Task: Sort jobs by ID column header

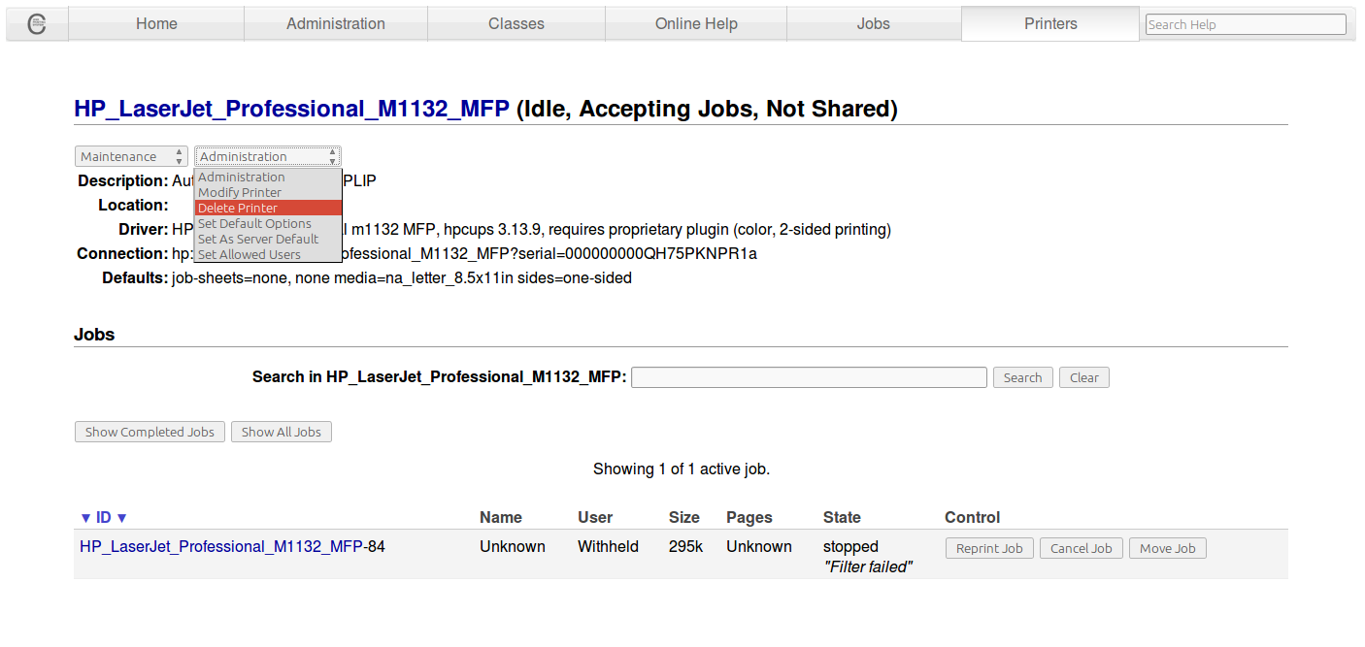Action: tap(104, 517)
